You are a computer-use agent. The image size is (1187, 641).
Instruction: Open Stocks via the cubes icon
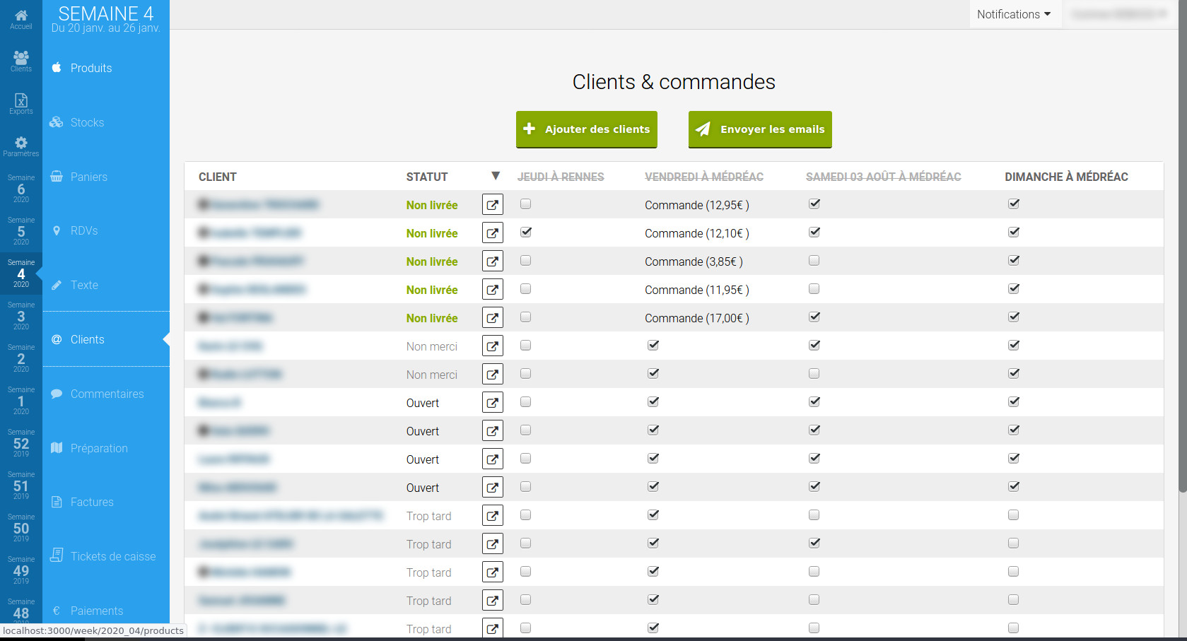click(x=56, y=122)
